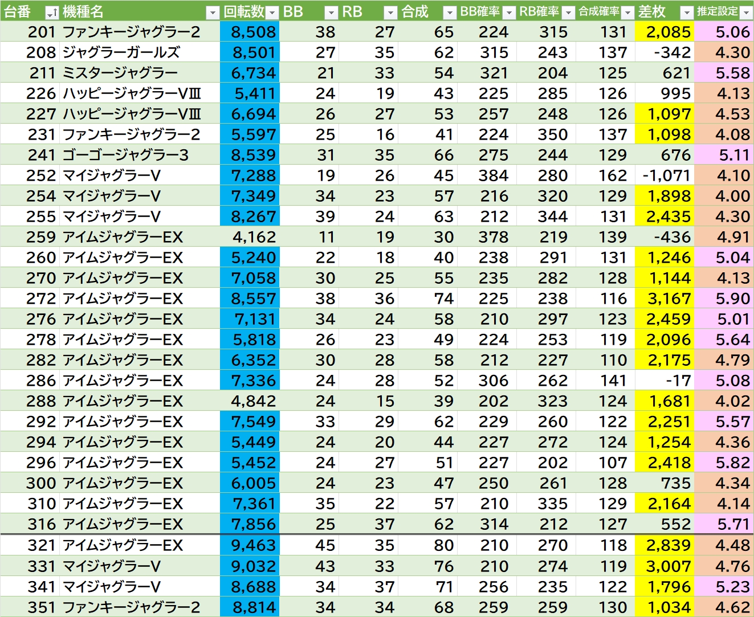Select machine number cell 300

point(30,483)
